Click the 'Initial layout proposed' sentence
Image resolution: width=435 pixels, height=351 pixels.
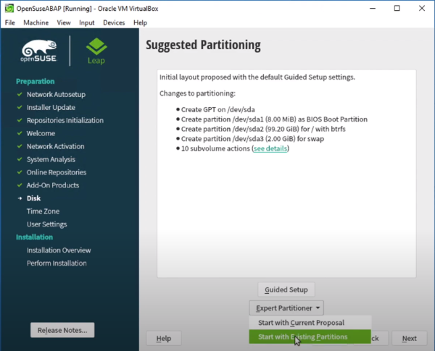257,77
